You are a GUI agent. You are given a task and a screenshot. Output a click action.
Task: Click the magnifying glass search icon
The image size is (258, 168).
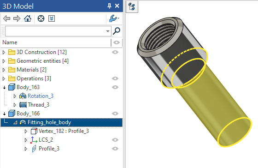tap(117, 31)
